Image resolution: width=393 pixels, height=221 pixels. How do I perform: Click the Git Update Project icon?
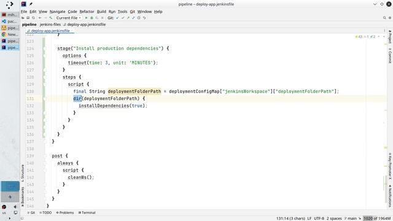click(117, 18)
